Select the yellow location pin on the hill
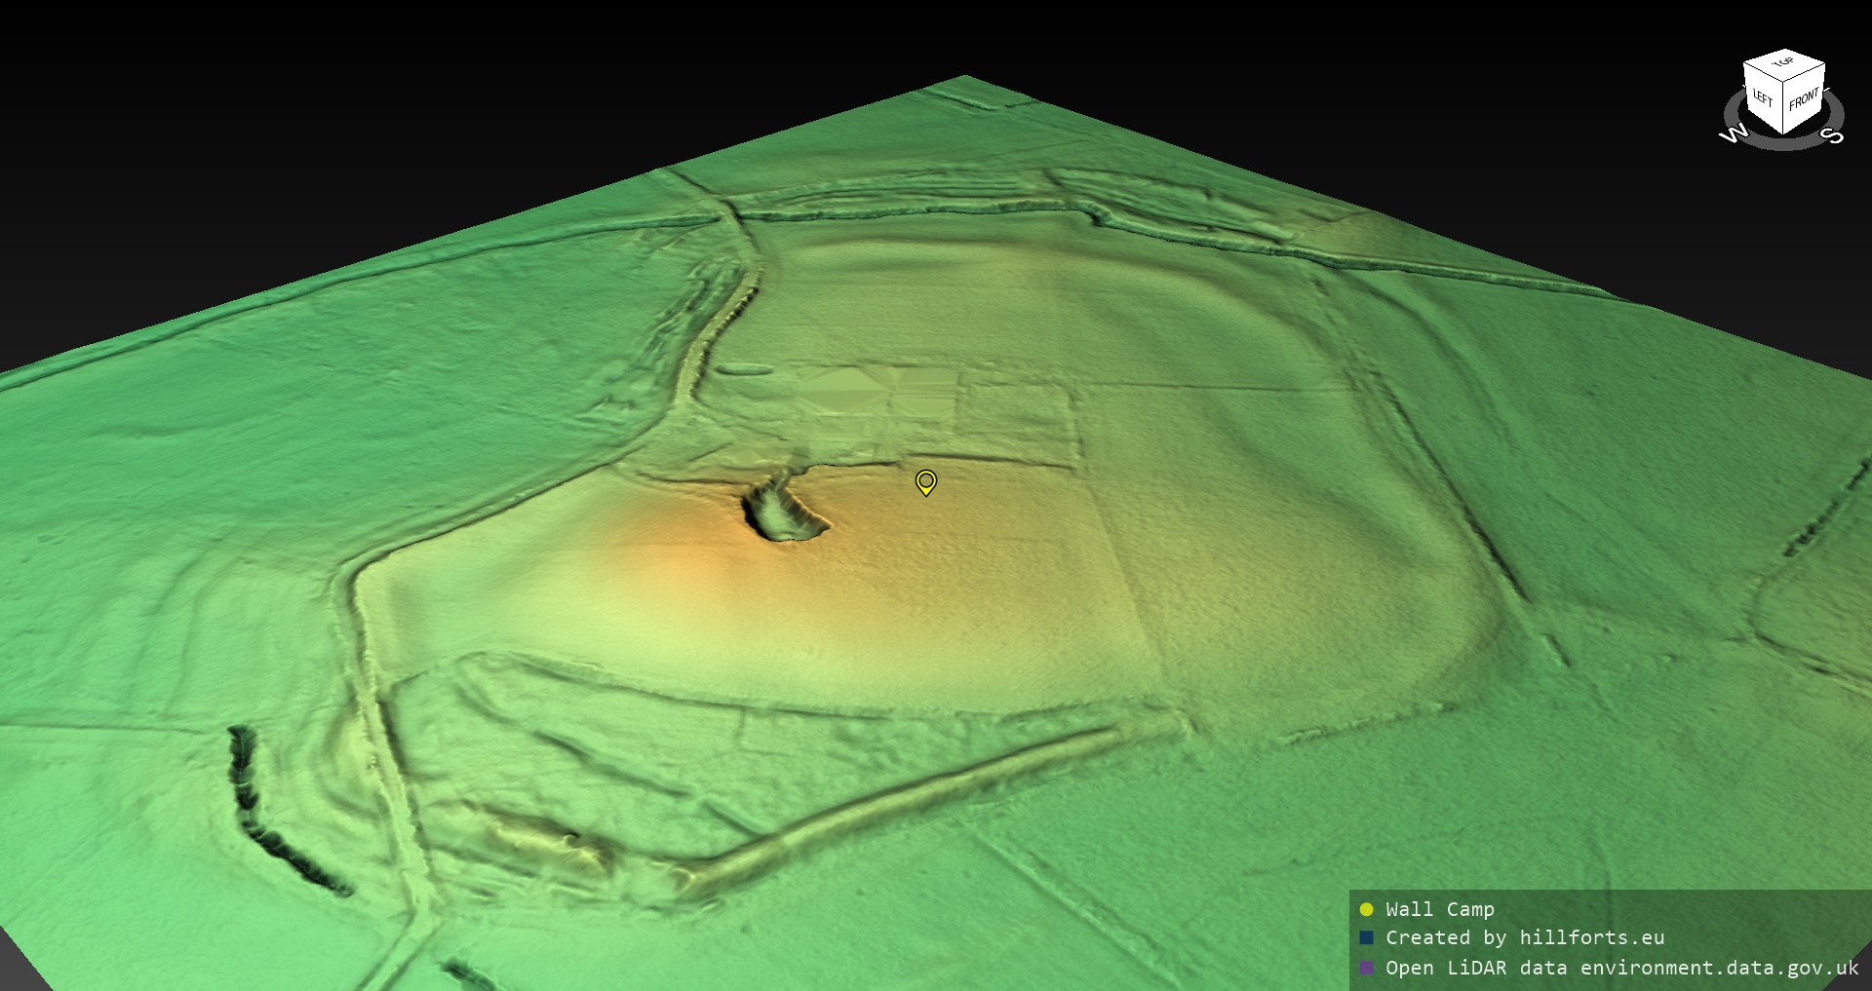 point(926,481)
